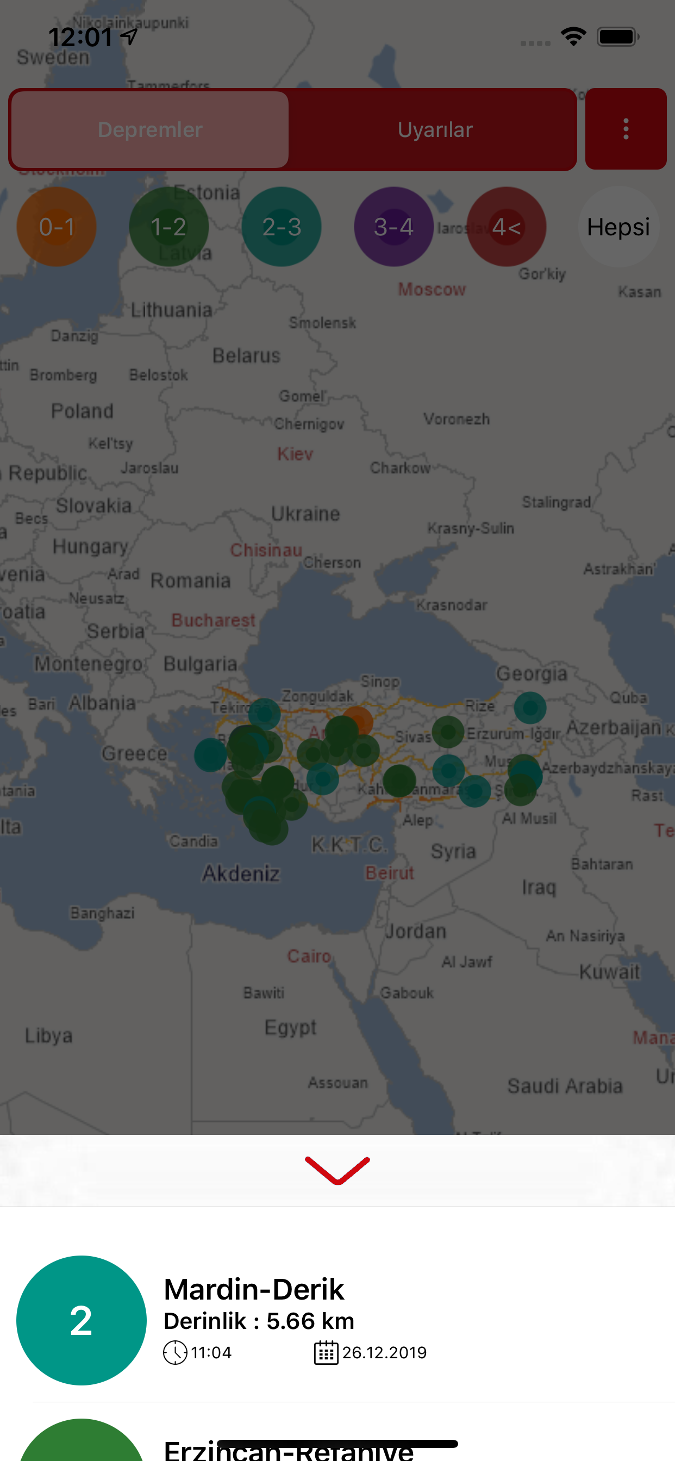Collapse the earthquake list with red chevron

point(337,1171)
